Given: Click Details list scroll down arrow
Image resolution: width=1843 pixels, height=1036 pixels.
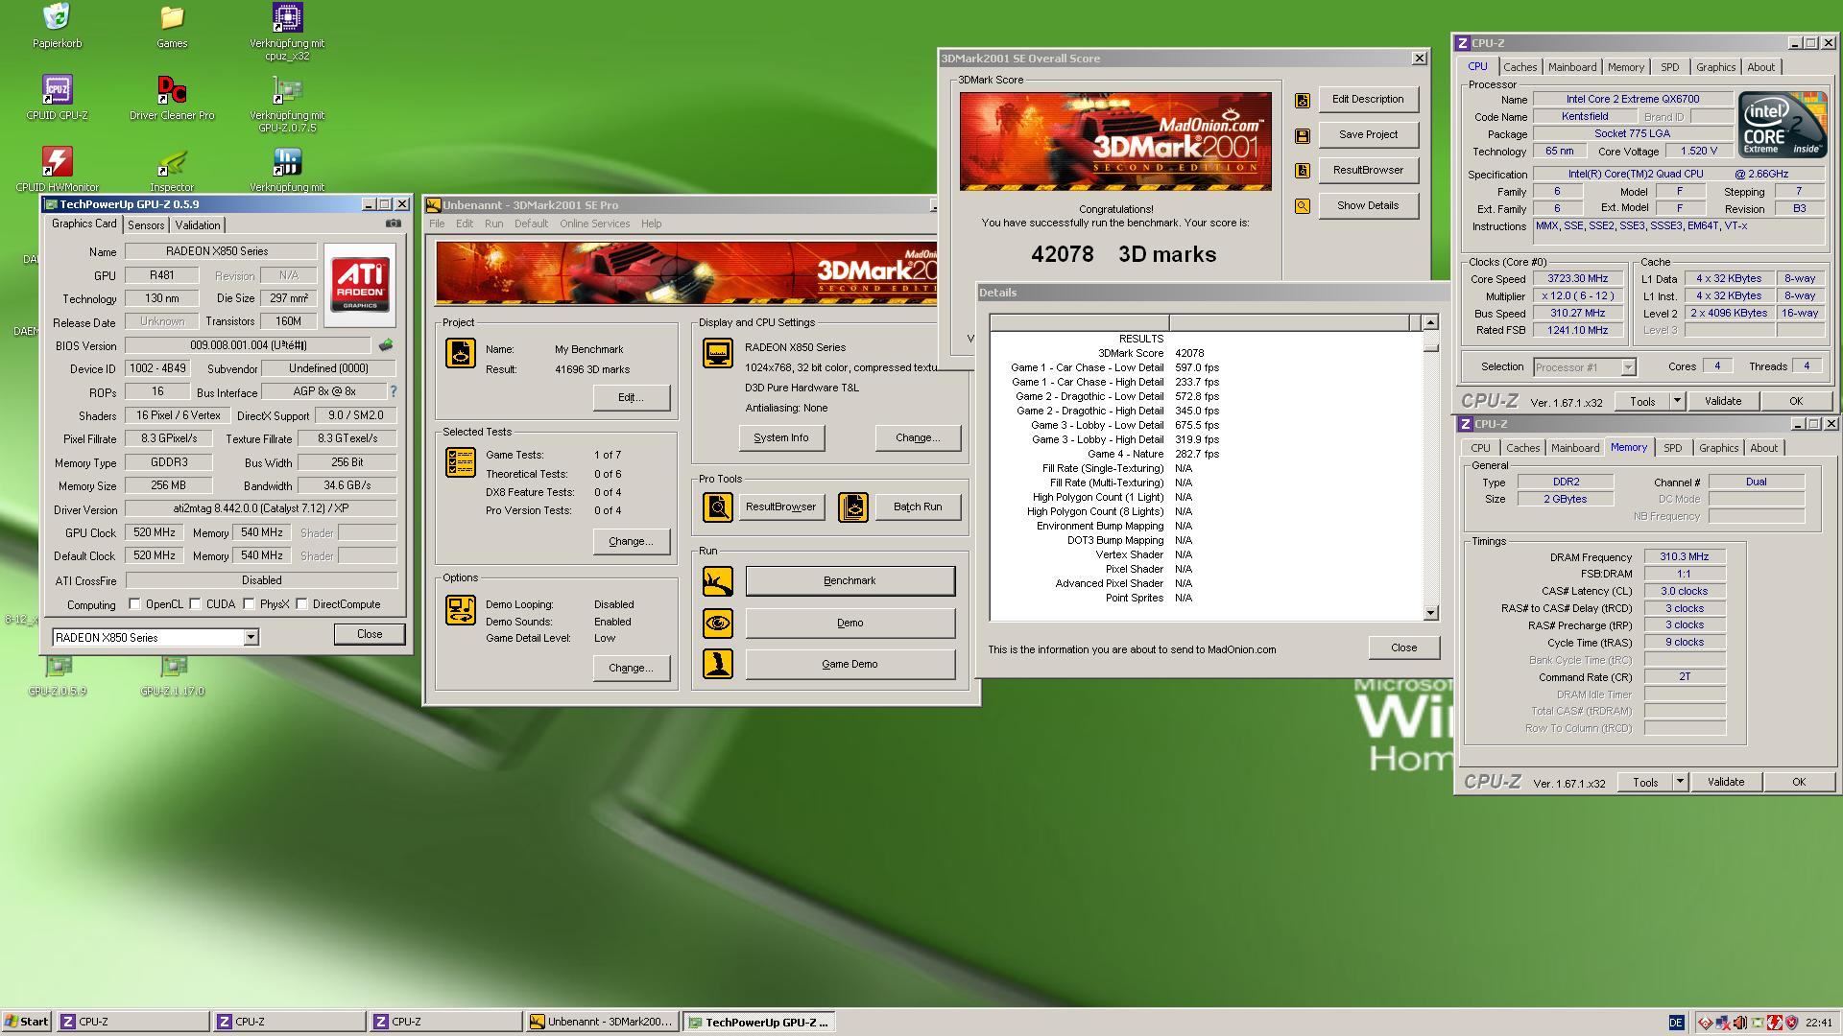Looking at the screenshot, I should 1430,613.
